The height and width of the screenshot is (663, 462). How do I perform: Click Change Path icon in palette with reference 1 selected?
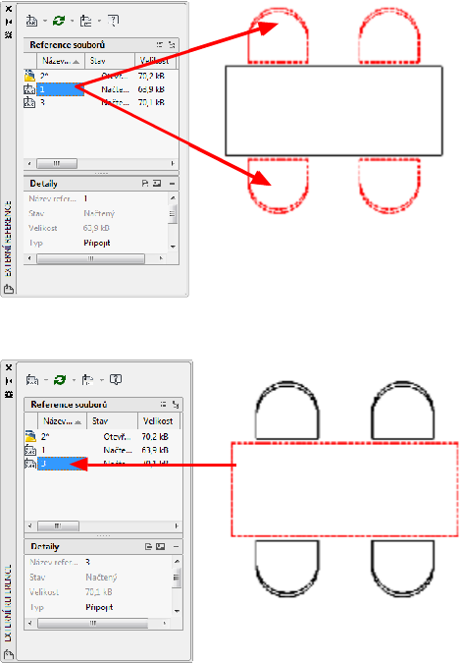tap(85, 21)
